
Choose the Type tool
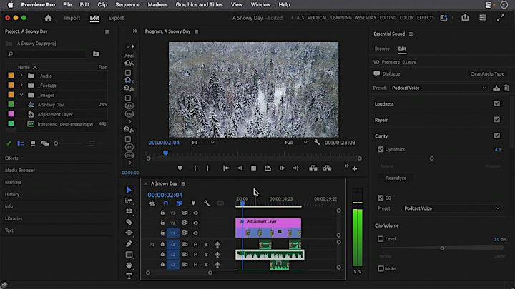click(x=129, y=275)
